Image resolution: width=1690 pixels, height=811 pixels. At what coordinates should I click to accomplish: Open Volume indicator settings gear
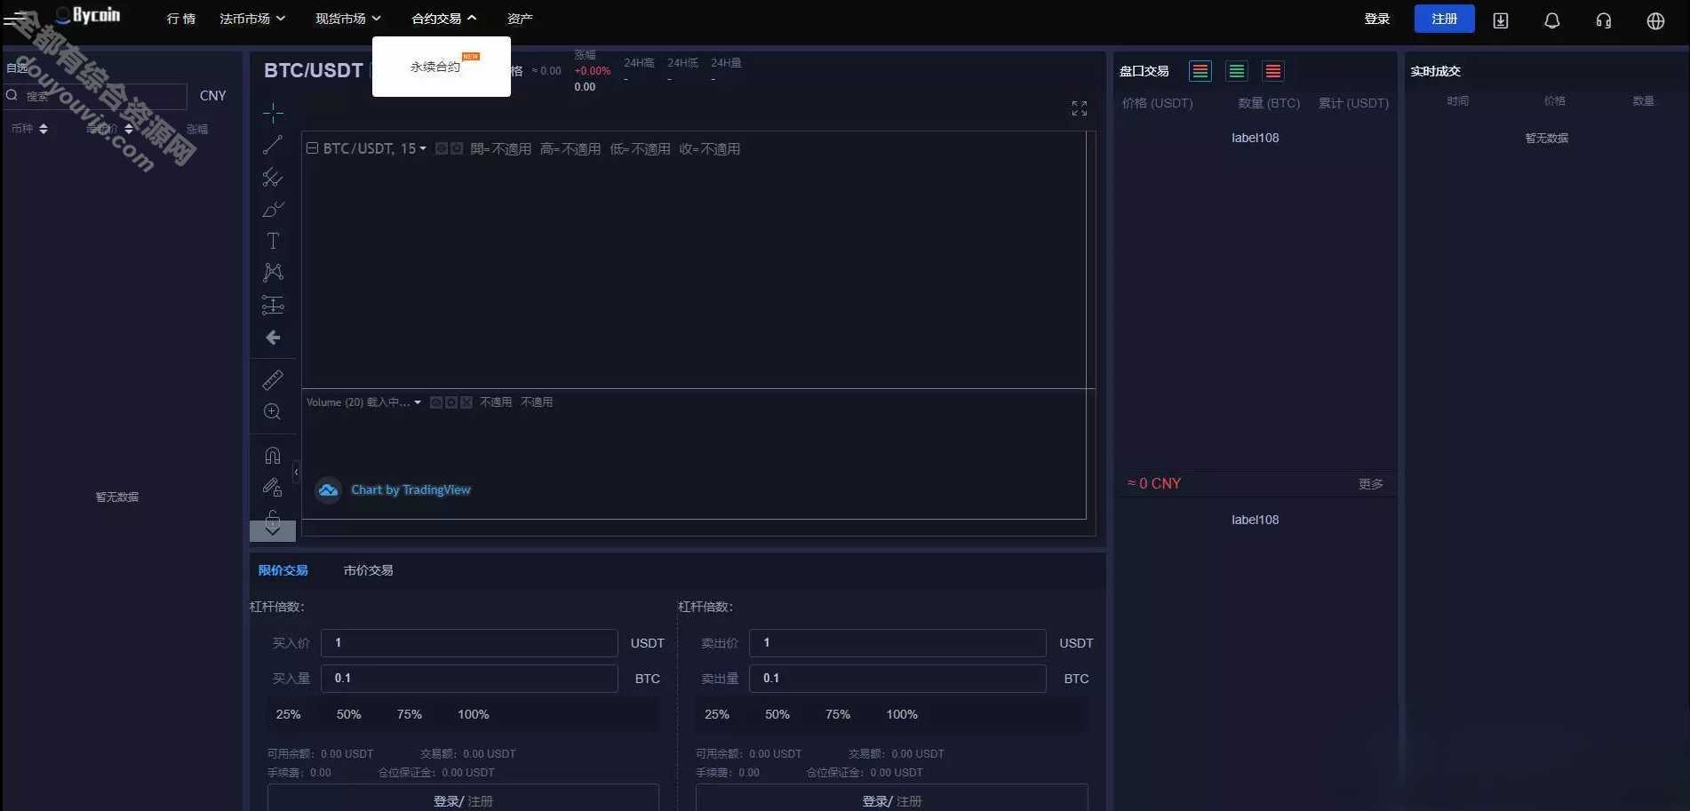451,402
